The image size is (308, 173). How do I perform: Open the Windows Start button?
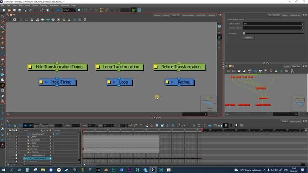tap(4, 170)
